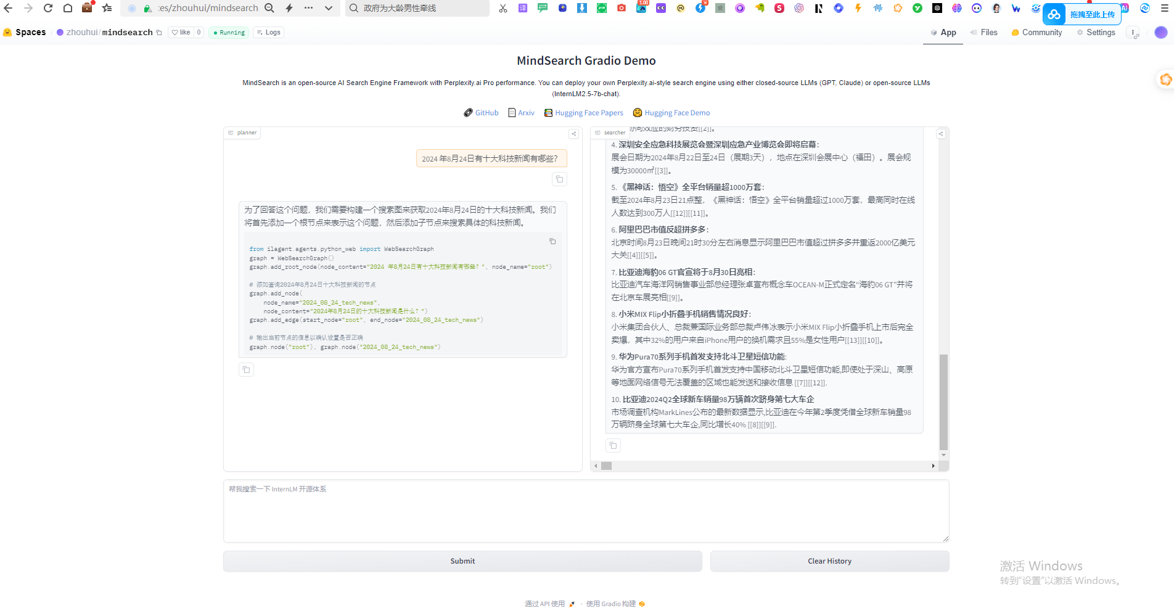Click the item '阿里巴巴市值反超拼多多' heading
The height and width of the screenshot is (616, 1174).
pos(663,229)
